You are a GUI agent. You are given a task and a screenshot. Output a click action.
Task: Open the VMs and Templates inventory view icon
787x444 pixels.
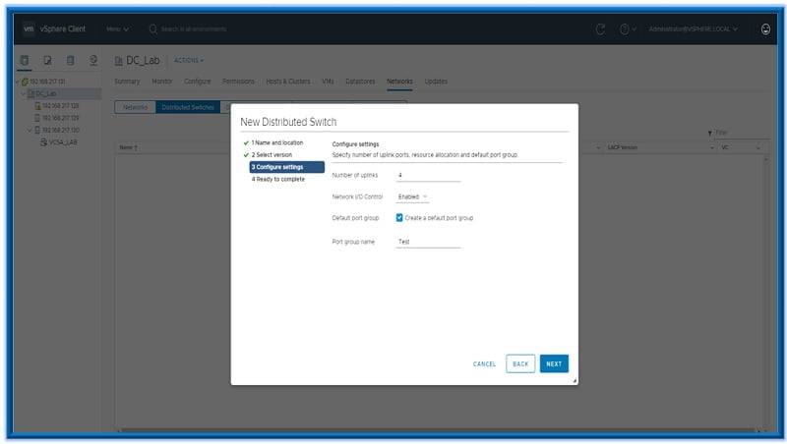(47, 61)
